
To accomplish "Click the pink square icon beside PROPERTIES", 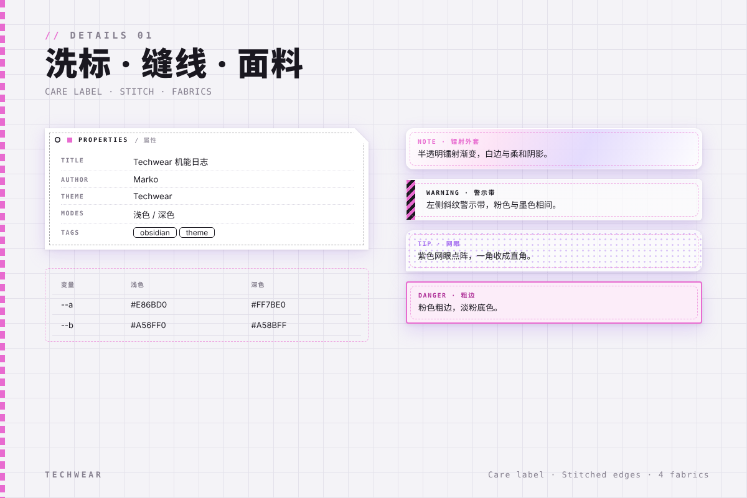I will pyautogui.click(x=70, y=140).
